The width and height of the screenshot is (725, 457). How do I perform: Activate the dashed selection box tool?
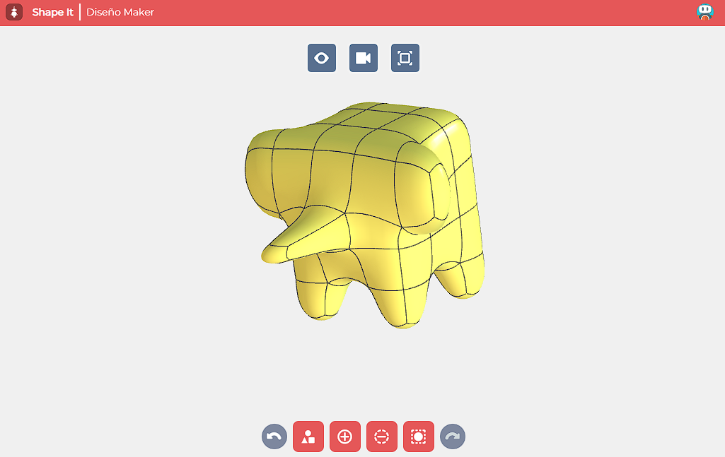[x=419, y=437]
